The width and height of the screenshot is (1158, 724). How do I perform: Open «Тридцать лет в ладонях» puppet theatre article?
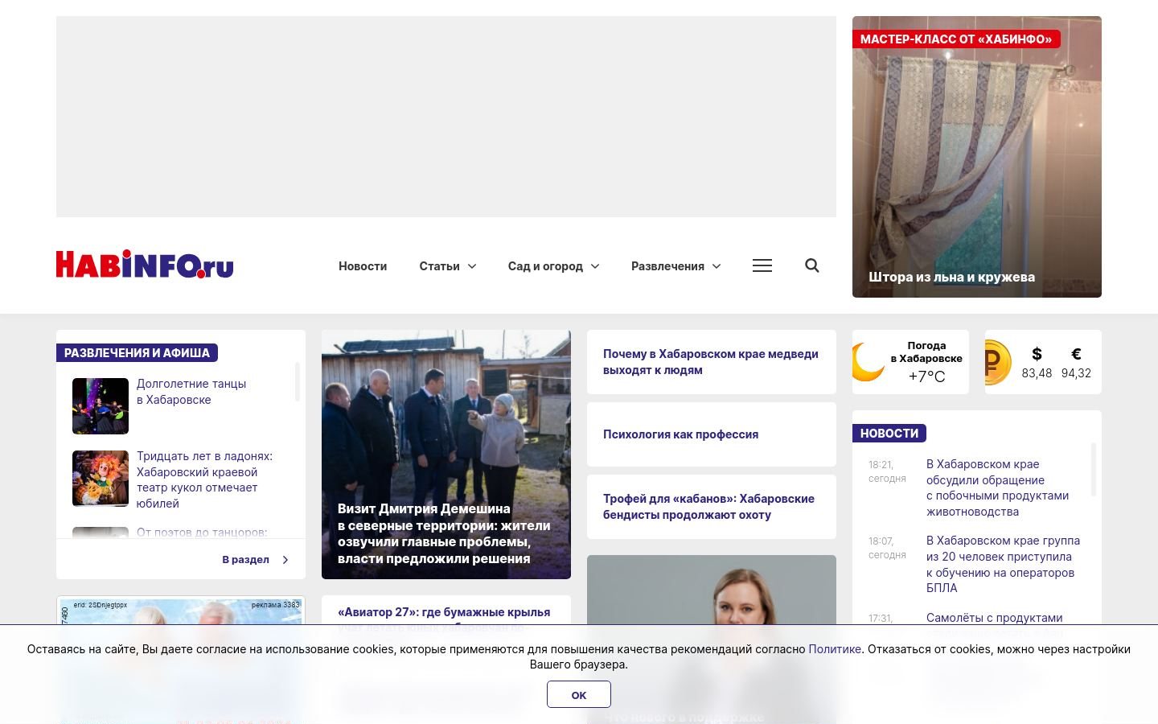204,479
